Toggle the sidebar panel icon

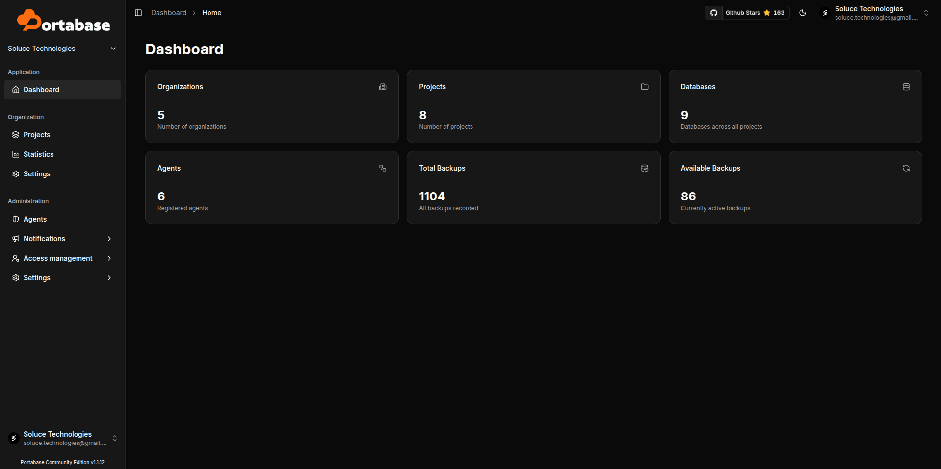[x=138, y=13]
